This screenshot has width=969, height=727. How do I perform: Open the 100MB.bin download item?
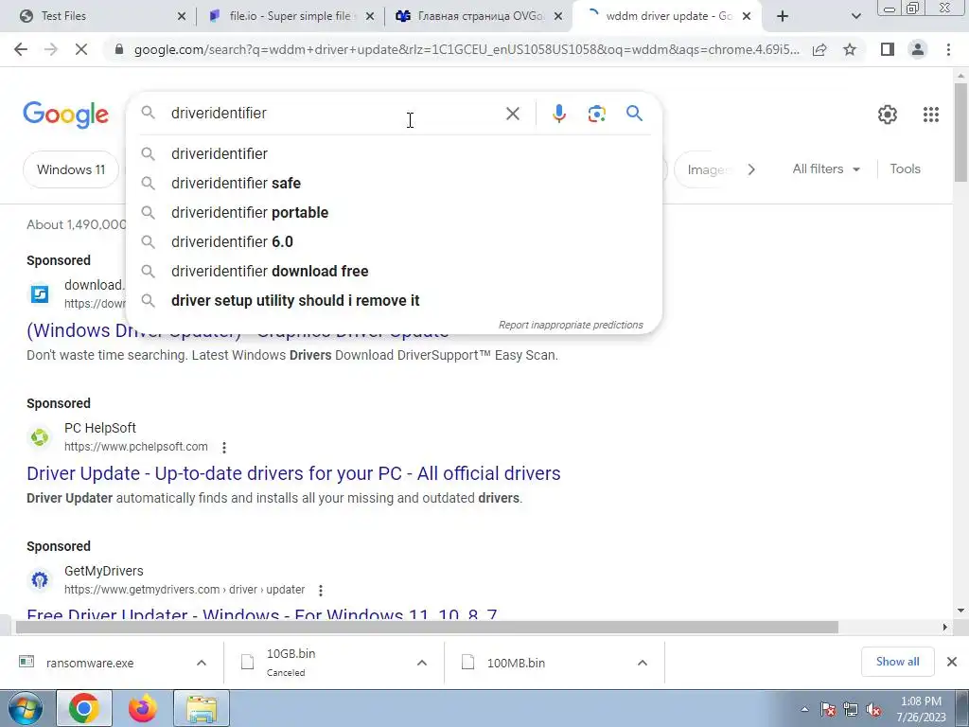[x=516, y=663]
